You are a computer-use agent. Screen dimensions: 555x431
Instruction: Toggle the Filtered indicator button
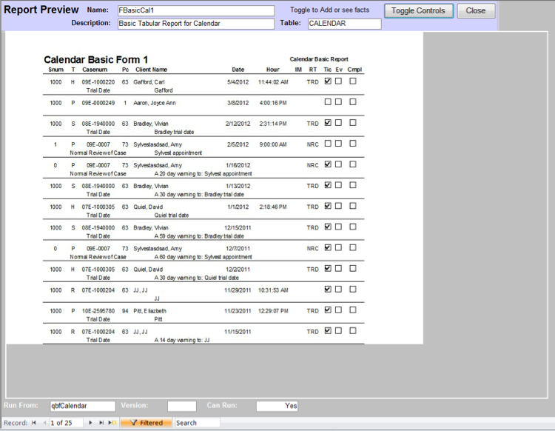(147, 423)
